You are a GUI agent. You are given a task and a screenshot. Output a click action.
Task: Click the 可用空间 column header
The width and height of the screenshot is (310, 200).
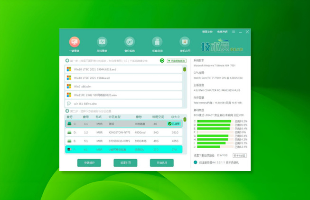click(x=158, y=117)
